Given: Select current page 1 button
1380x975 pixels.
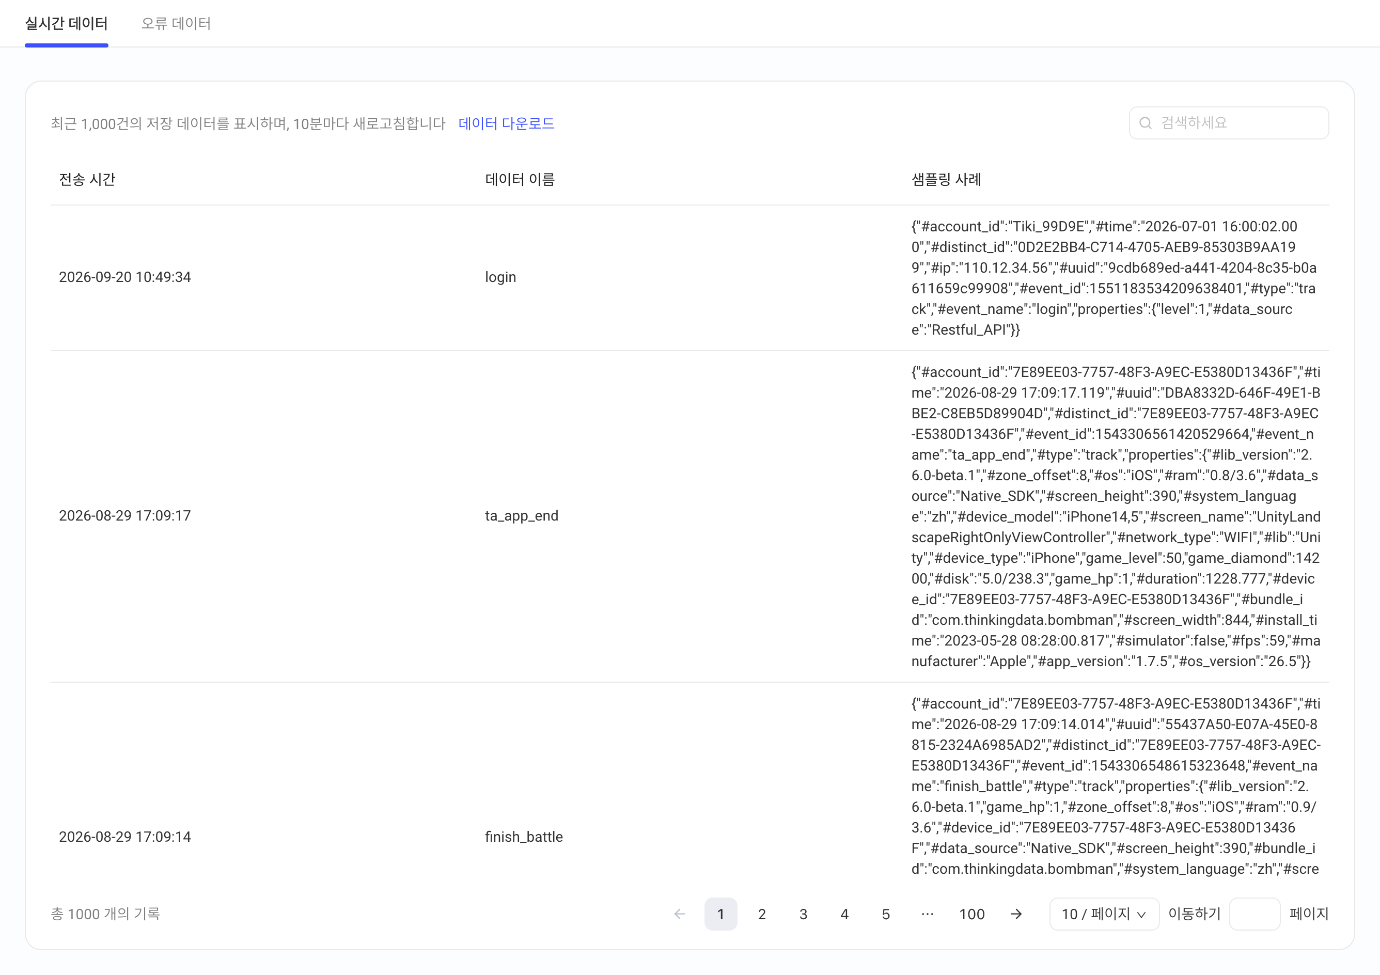Looking at the screenshot, I should point(720,914).
